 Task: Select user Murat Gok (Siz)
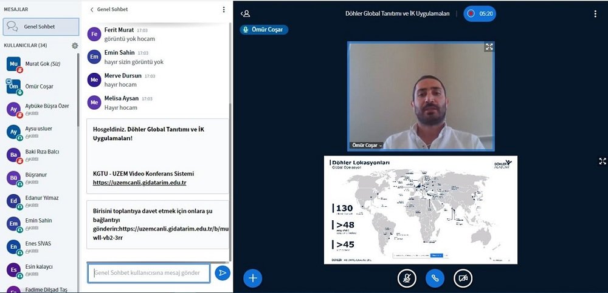pyautogui.click(x=41, y=64)
